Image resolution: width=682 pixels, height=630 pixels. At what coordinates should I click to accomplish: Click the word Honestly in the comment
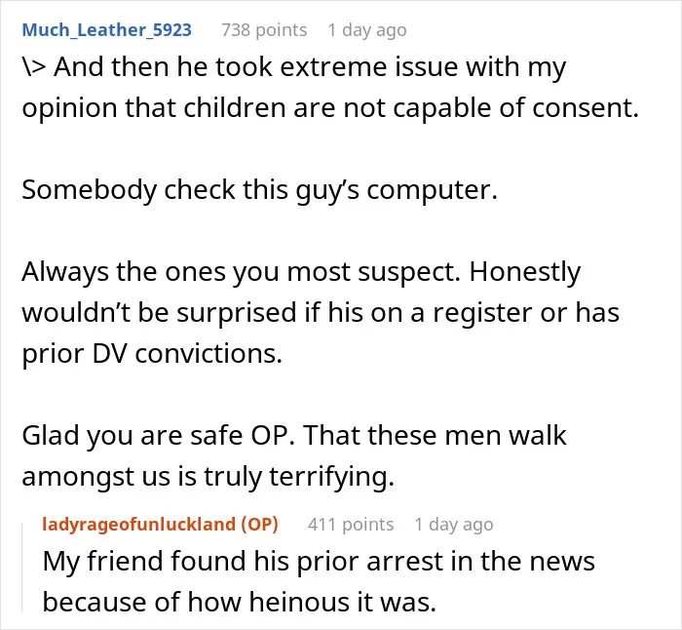(525, 272)
